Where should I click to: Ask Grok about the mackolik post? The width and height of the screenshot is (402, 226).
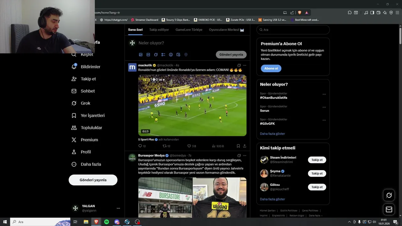pyautogui.click(x=239, y=65)
